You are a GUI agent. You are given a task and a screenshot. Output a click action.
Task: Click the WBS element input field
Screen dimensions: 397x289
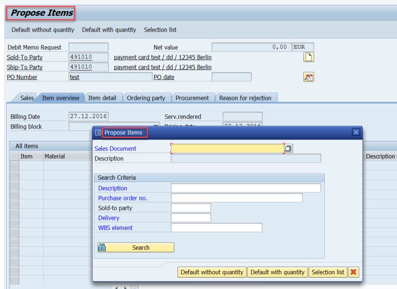coord(217,228)
